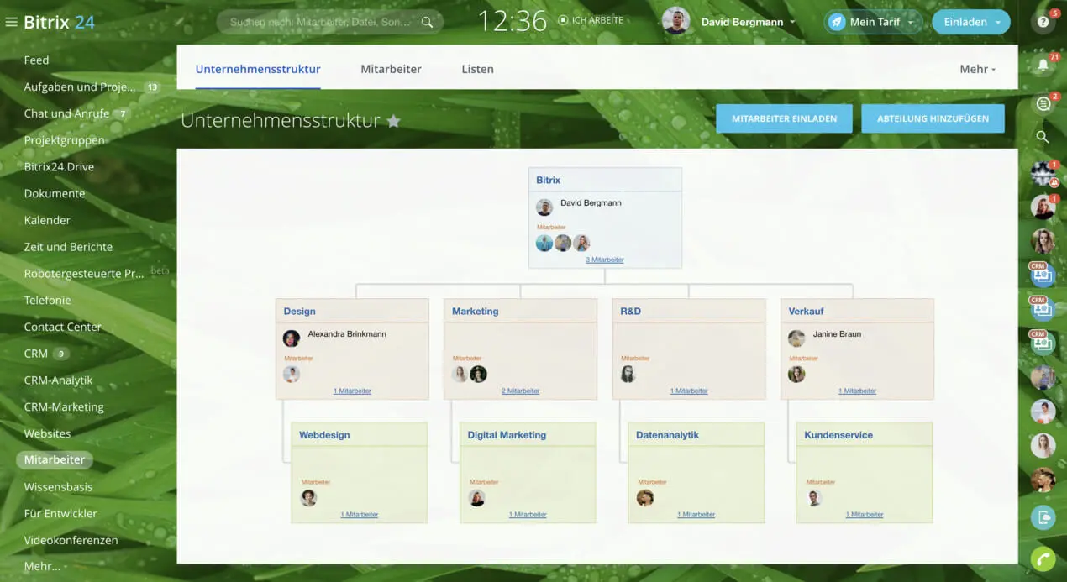The width and height of the screenshot is (1067, 582).
Task: Open the chat messages bubble icon
Action: click(1043, 103)
